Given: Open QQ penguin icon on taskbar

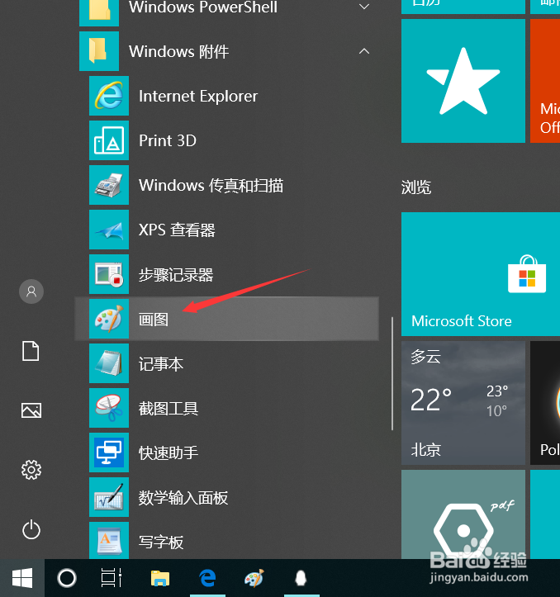Looking at the screenshot, I should (x=301, y=578).
